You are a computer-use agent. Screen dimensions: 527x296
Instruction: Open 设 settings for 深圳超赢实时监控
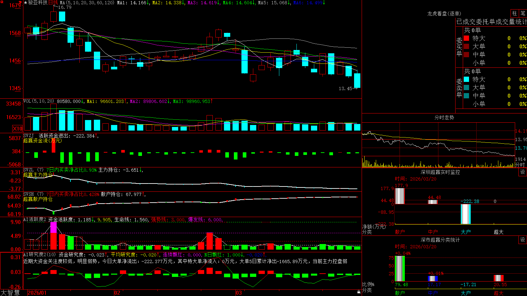tap(523, 172)
